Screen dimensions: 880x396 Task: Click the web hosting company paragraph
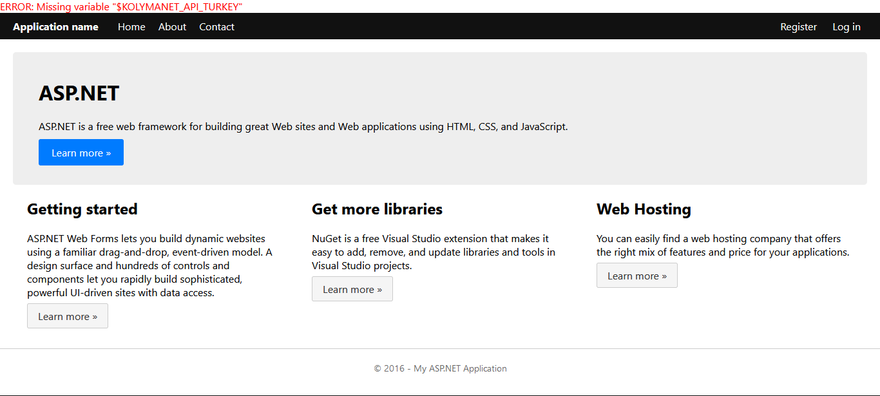722,245
